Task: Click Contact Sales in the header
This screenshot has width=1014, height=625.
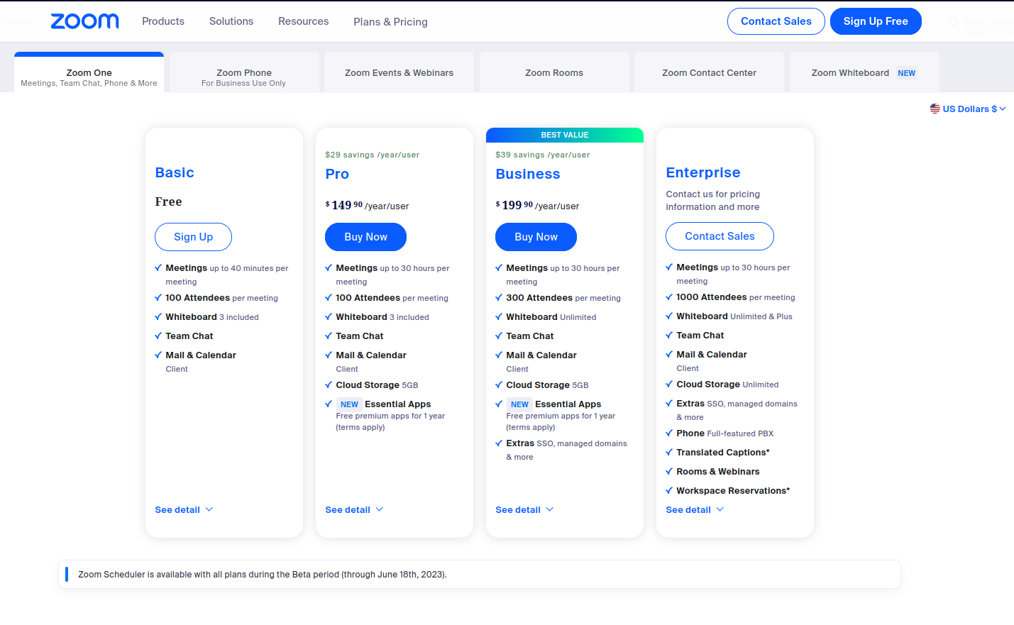Action: tap(776, 21)
